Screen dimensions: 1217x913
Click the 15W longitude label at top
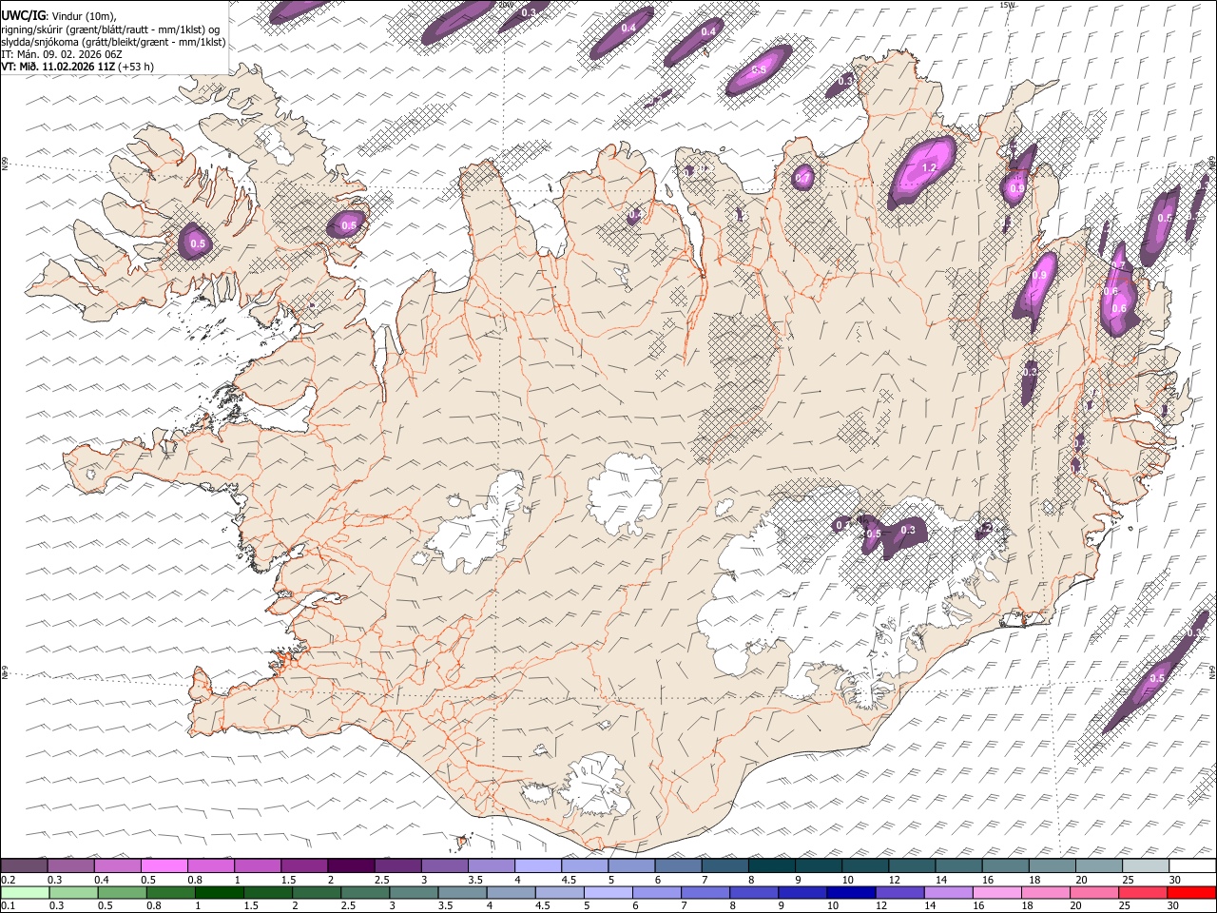tap(1008, 5)
